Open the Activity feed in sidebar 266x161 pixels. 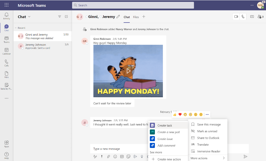[x=7, y=16]
